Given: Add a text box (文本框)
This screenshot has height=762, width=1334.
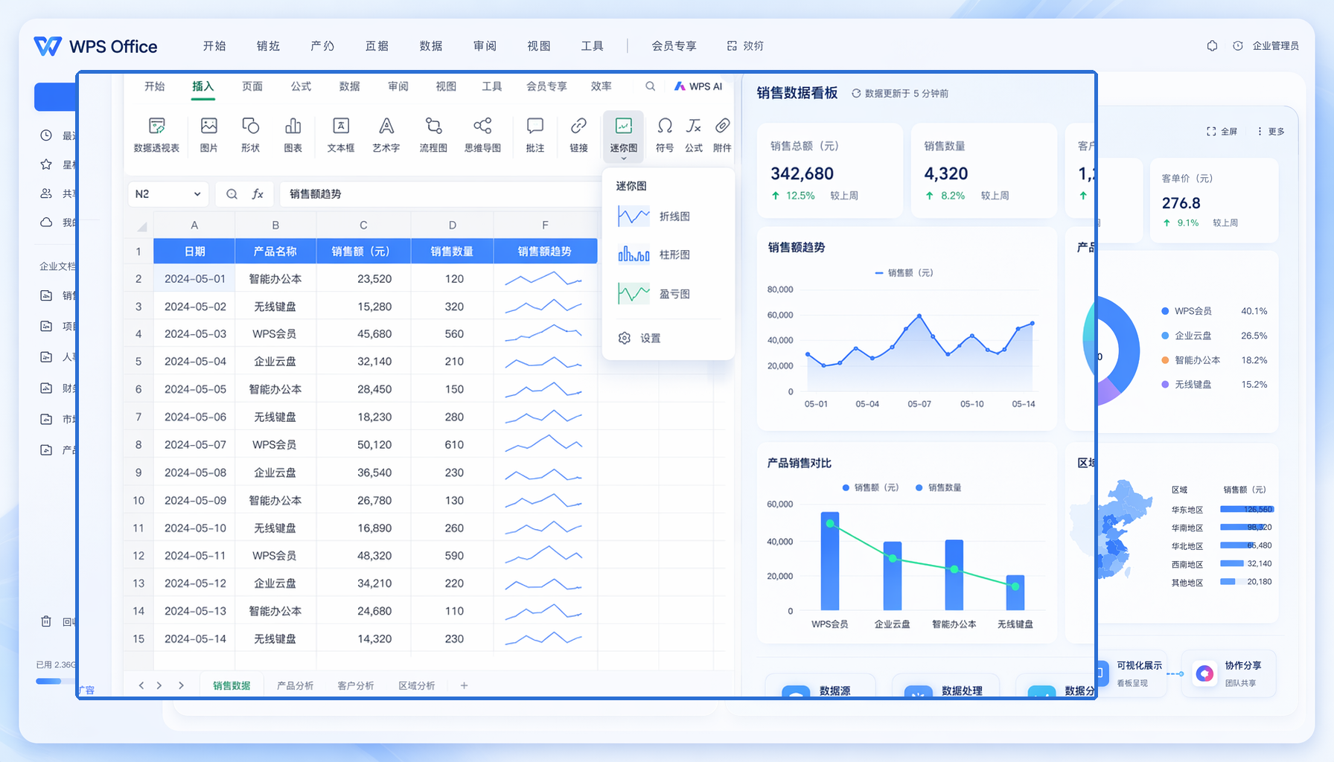Looking at the screenshot, I should coord(341,134).
